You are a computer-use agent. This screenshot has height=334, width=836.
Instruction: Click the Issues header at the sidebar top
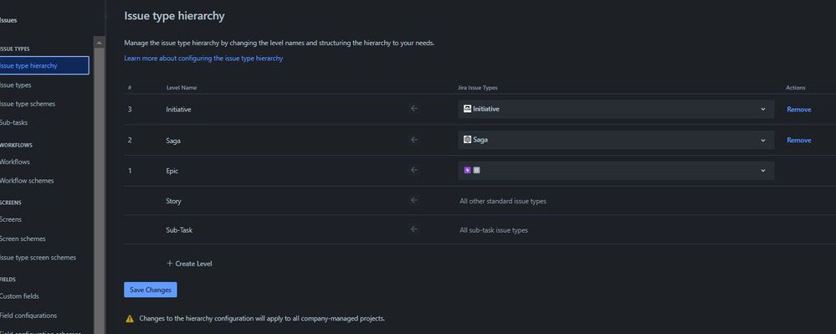(x=8, y=20)
